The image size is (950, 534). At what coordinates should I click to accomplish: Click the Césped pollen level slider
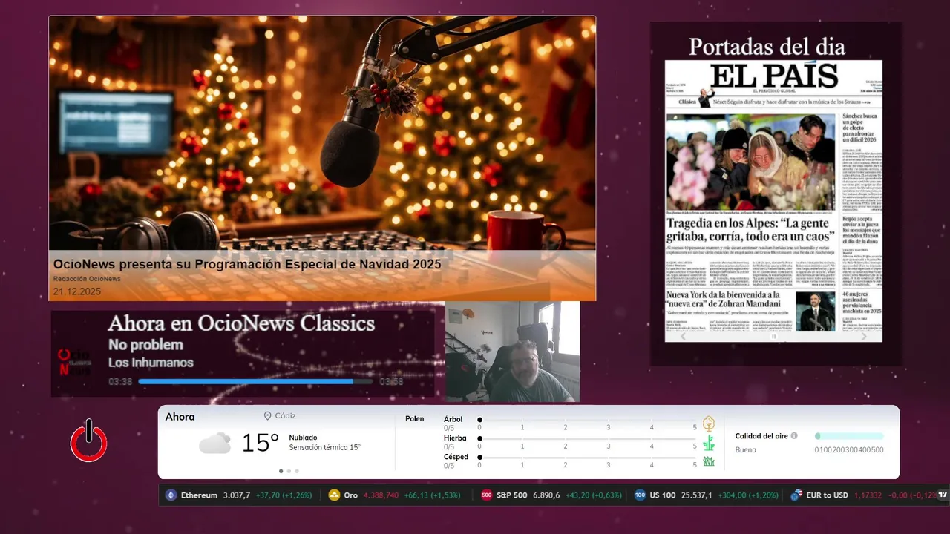point(588,458)
